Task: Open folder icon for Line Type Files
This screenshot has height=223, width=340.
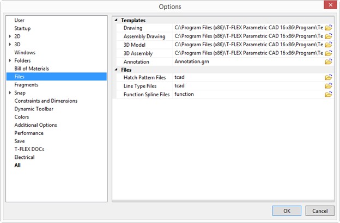Action: 329,86
